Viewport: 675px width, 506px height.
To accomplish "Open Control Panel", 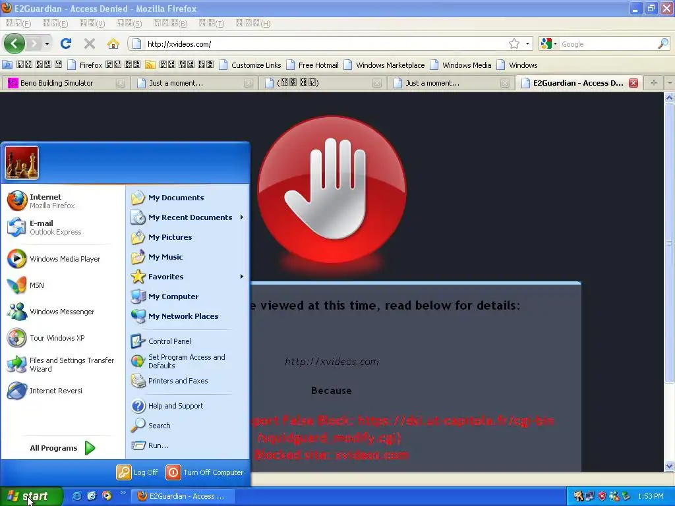I will point(188,341).
